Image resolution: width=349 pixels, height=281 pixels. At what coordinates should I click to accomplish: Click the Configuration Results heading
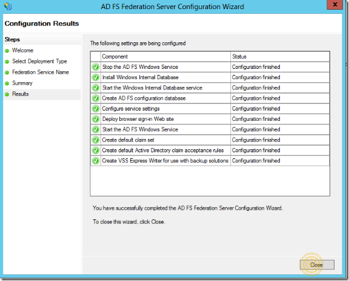[42, 24]
